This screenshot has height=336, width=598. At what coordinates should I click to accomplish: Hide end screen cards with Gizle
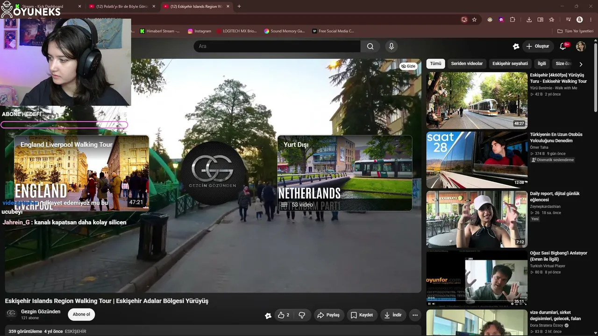tap(408, 66)
